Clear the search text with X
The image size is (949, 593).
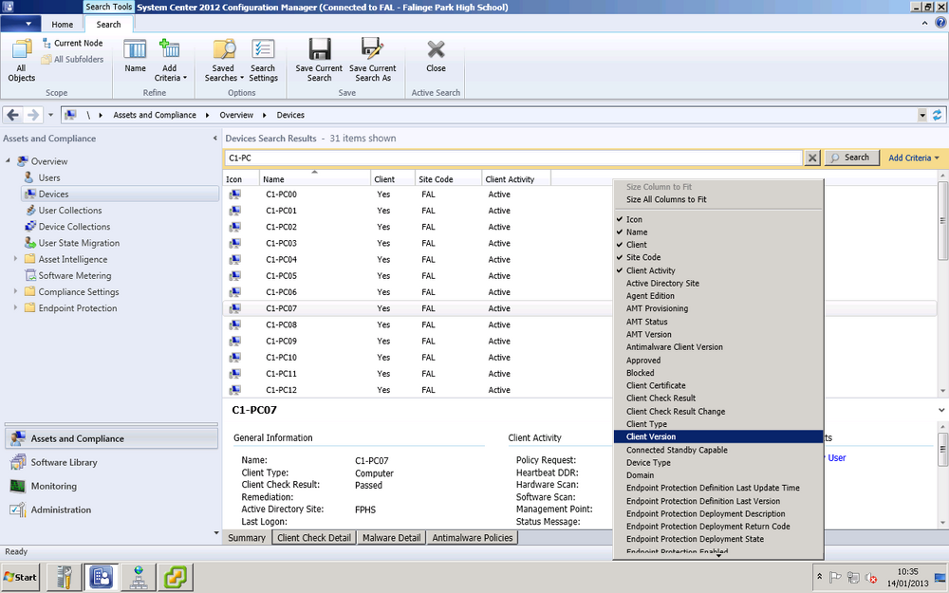(x=812, y=158)
